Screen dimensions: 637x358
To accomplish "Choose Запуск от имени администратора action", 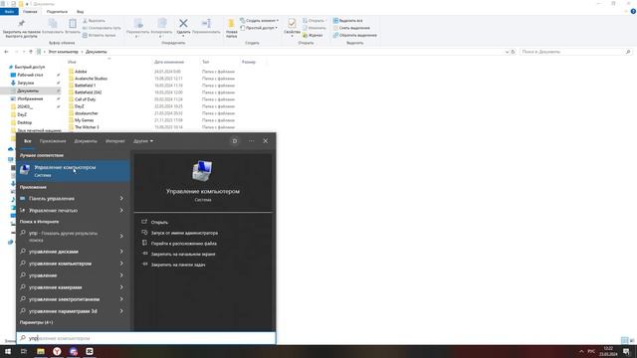I will tap(184, 233).
